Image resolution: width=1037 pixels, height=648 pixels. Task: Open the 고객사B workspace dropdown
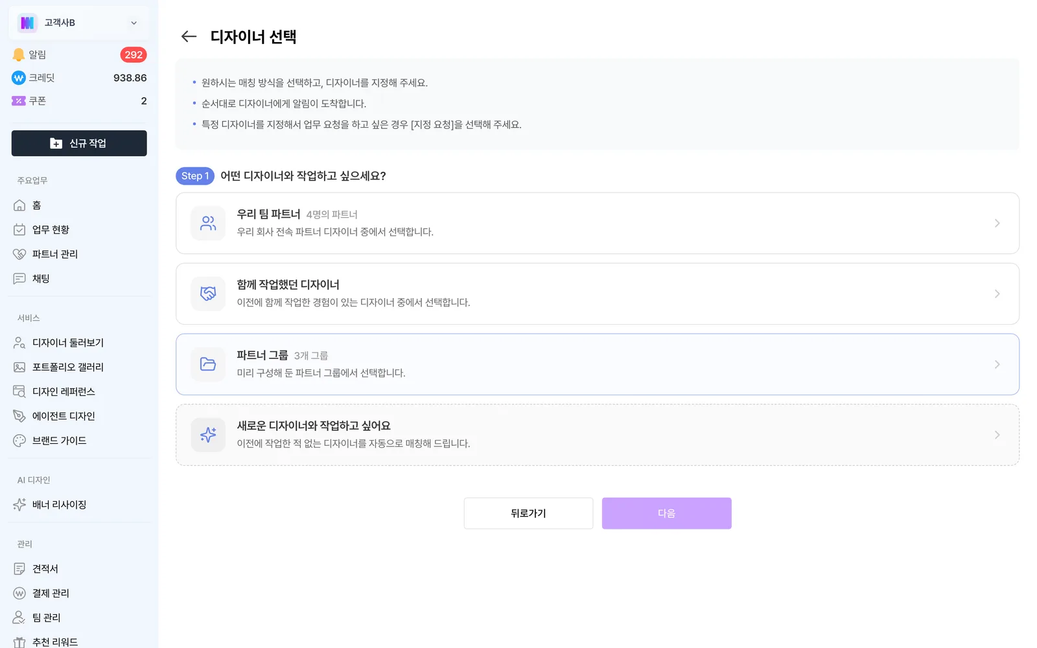click(79, 23)
